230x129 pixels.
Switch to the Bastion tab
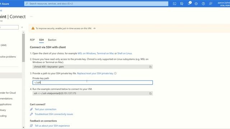pos(52,40)
